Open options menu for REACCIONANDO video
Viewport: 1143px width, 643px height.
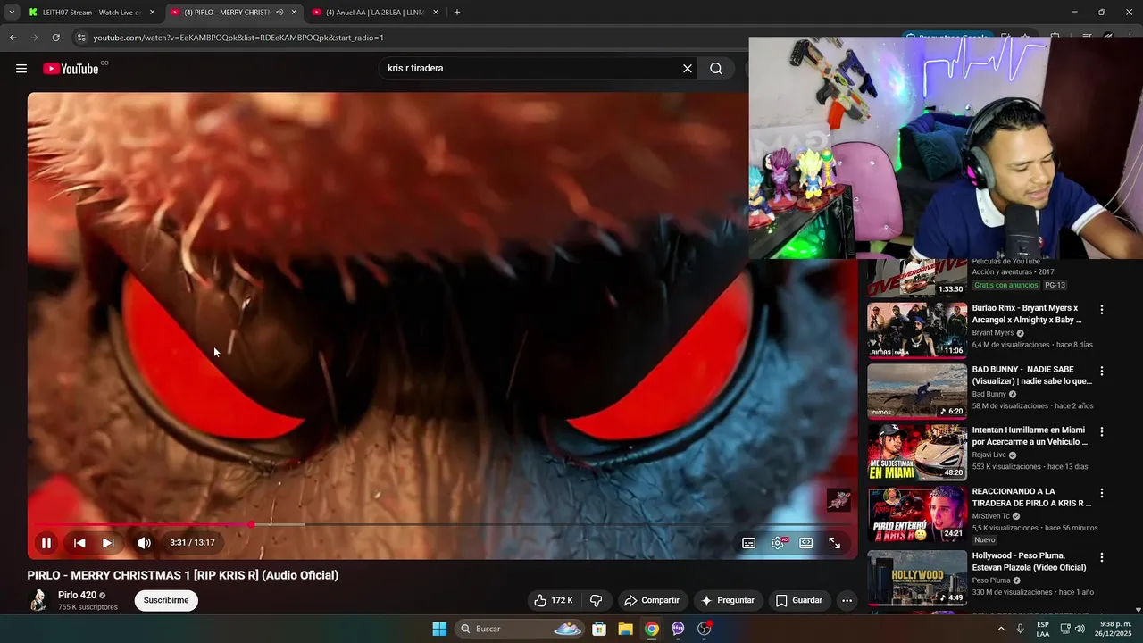pyautogui.click(x=1101, y=493)
